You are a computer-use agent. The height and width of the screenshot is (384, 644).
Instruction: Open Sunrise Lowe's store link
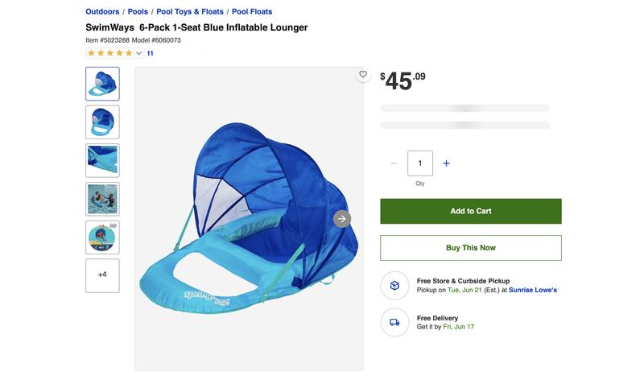click(x=533, y=290)
